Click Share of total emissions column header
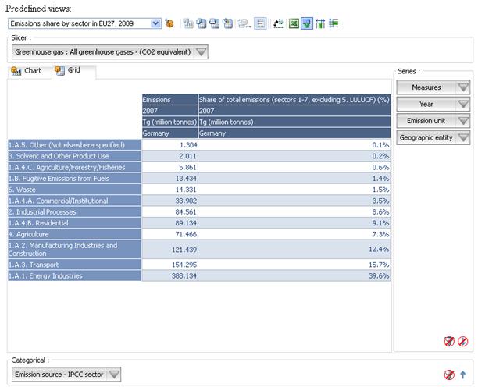Viewport: 478px width, 387px height. pos(294,100)
